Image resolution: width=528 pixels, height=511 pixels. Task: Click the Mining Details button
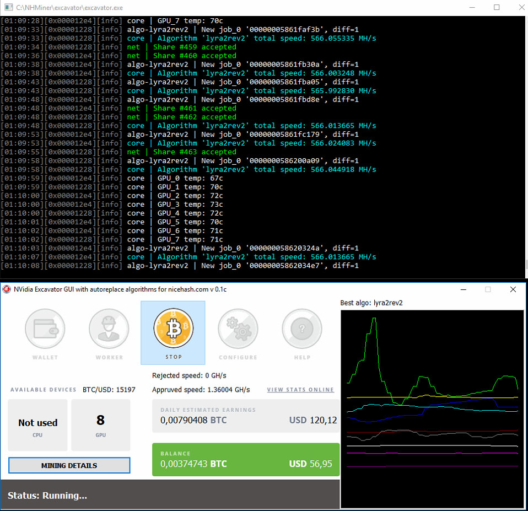point(69,465)
